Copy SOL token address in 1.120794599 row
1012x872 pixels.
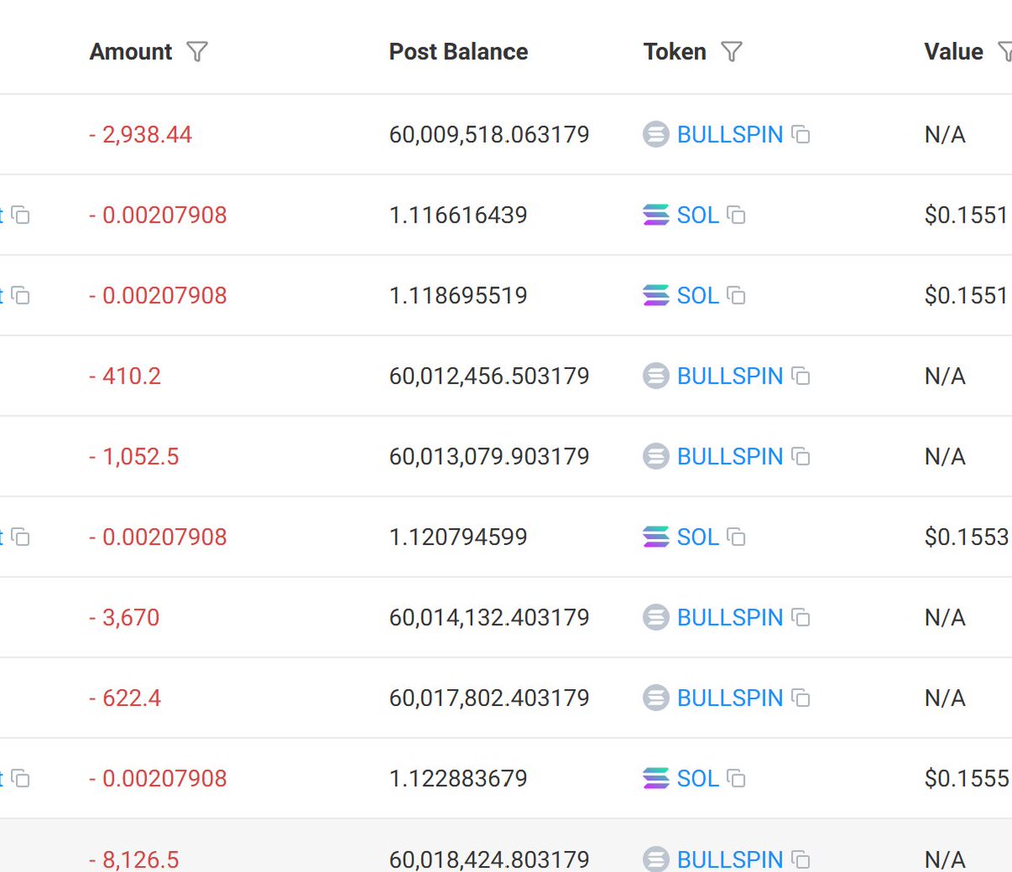pyautogui.click(x=736, y=538)
